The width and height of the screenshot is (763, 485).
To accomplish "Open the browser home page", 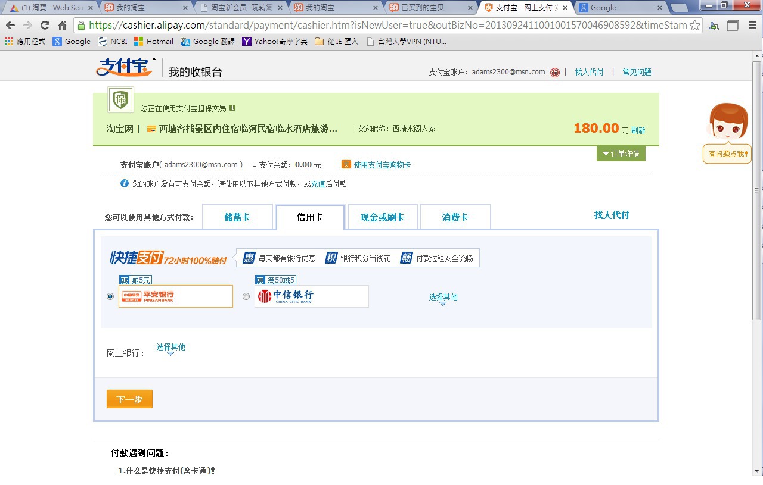I will pos(62,26).
